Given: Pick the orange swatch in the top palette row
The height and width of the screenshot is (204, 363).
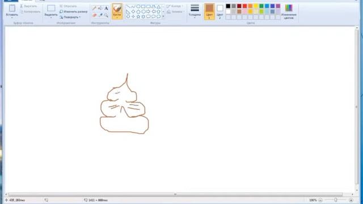Looking at the screenshot, I should pyautogui.click(x=251, y=6).
